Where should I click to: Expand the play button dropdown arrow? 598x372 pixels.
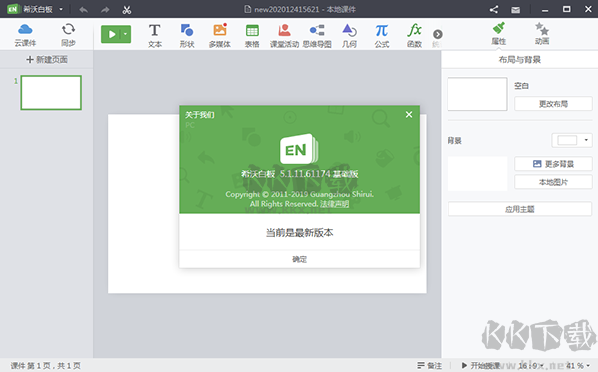click(x=126, y=34)
